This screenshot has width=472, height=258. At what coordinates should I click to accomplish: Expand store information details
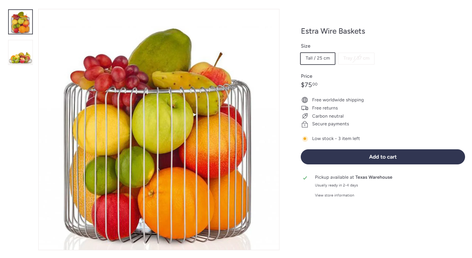[x=334, y=195]
